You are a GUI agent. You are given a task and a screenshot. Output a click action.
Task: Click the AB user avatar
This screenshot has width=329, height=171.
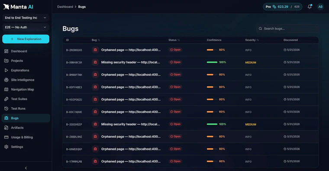click(320, 7)
